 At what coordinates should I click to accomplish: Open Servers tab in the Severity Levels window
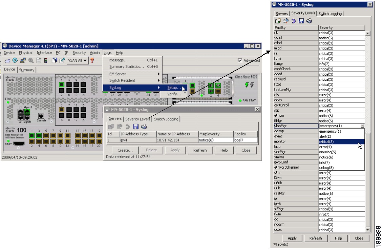(x=282, y=14)
